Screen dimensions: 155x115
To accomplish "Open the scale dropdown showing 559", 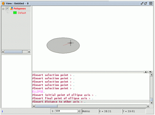I will pyautogui.click(x=79, y=111).
